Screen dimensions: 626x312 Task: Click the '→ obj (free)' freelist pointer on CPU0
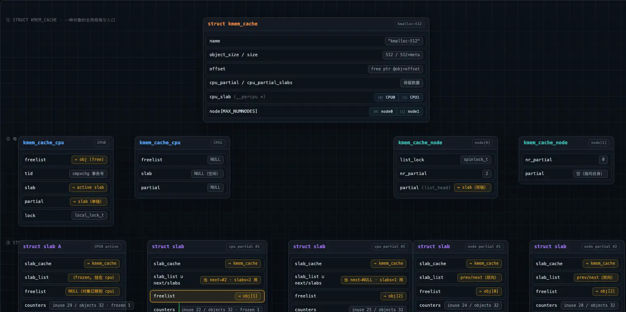[89, 160]
